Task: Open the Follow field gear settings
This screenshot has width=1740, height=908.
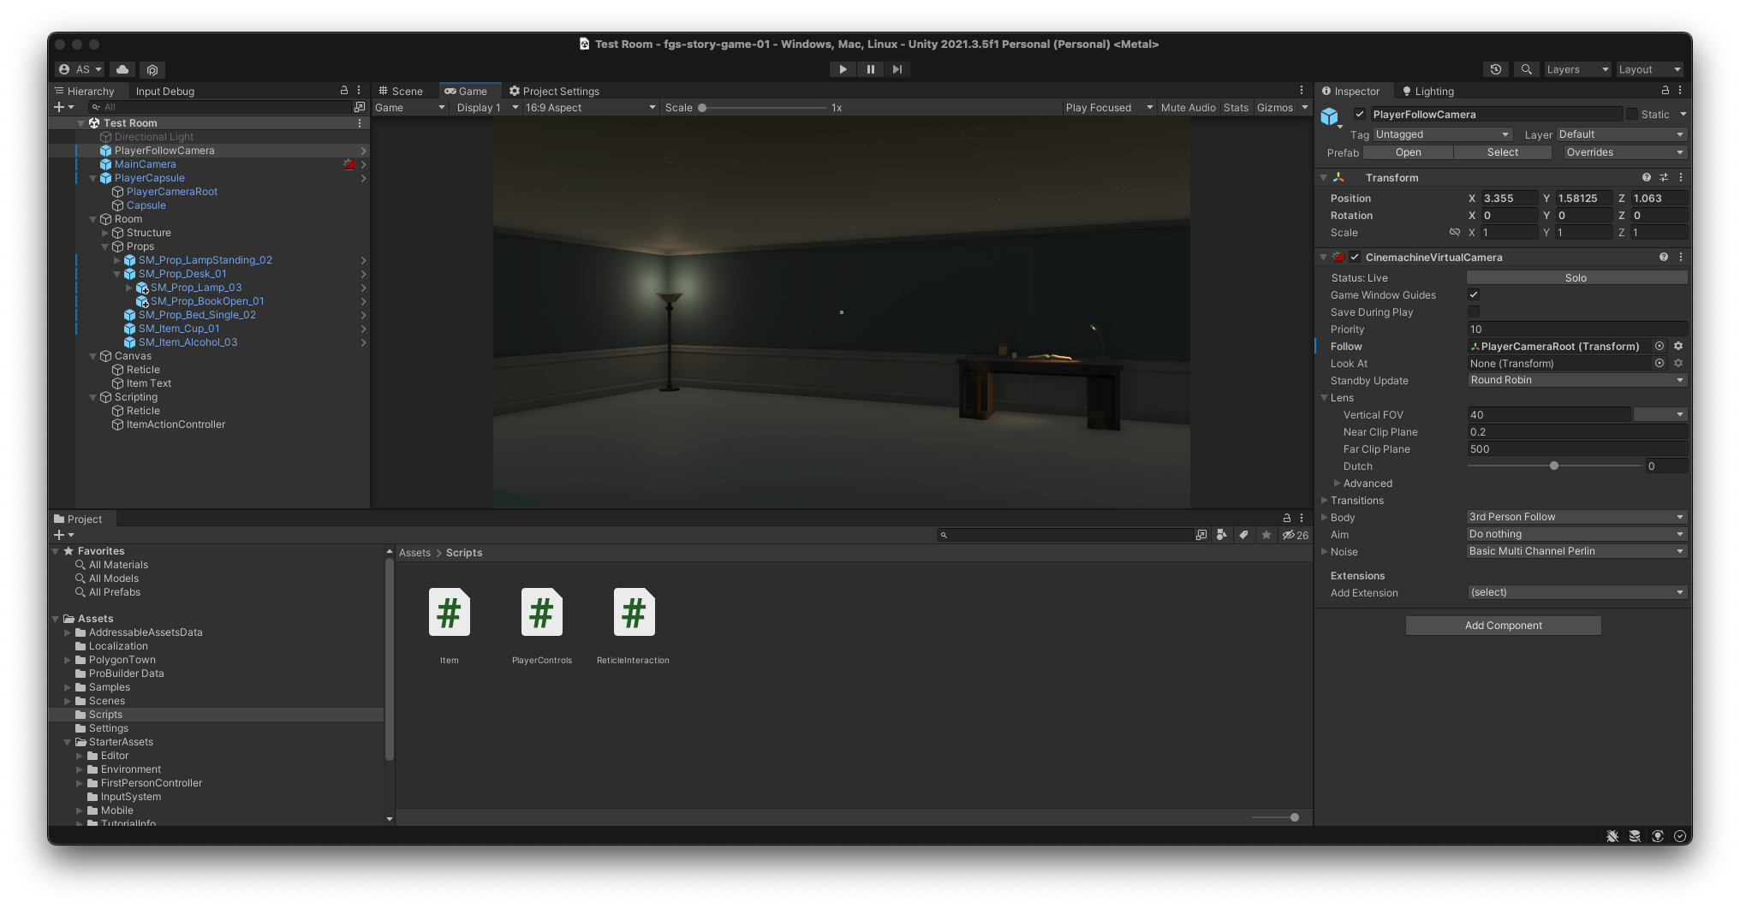Action: coord(1678,346)
